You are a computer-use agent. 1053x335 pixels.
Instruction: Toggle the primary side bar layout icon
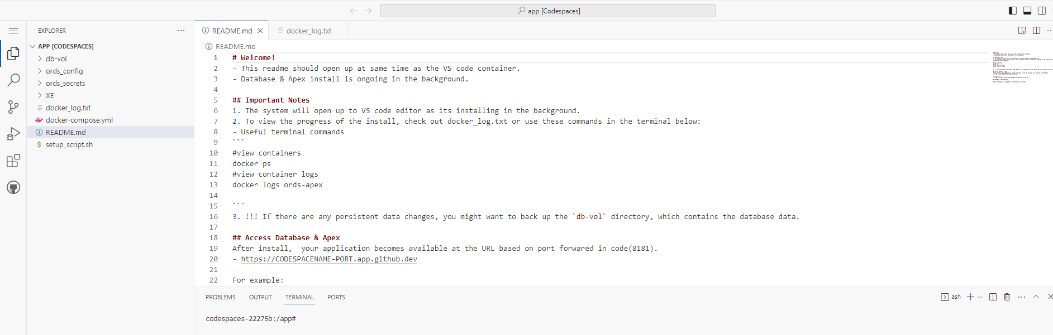tap(1013, 11)
